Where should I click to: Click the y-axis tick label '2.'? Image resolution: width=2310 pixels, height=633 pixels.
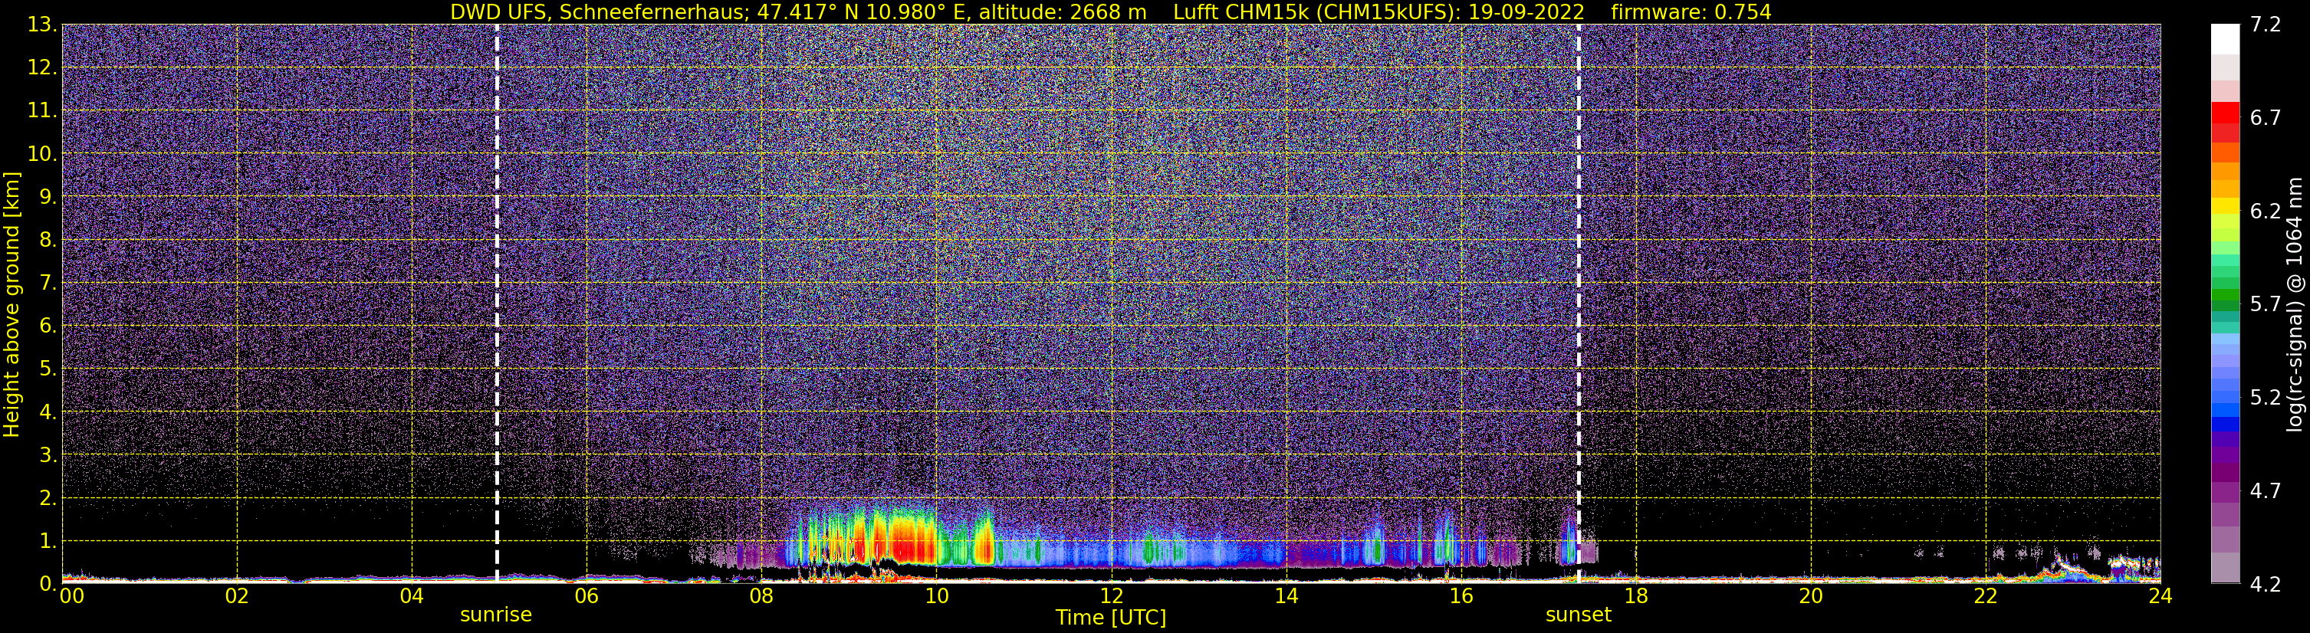point(48,499)
